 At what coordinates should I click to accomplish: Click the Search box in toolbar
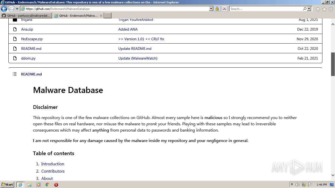[x=266, y=9]
